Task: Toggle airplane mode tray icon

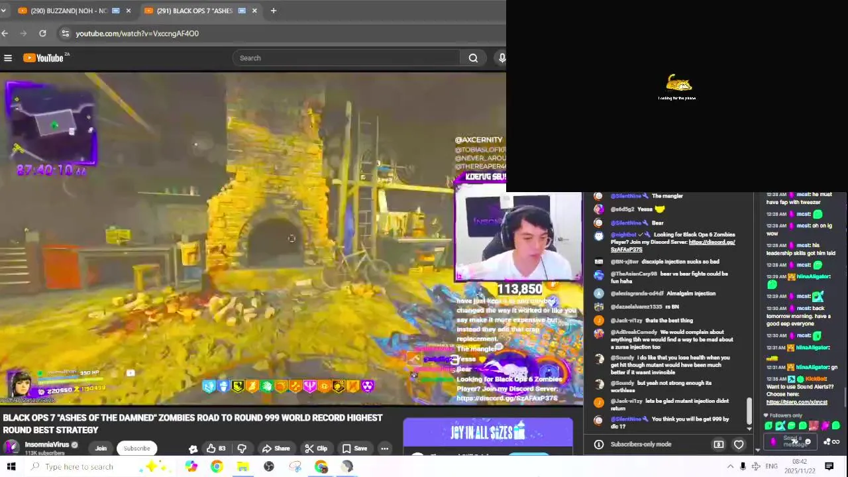Action: (x=756, y=466)
